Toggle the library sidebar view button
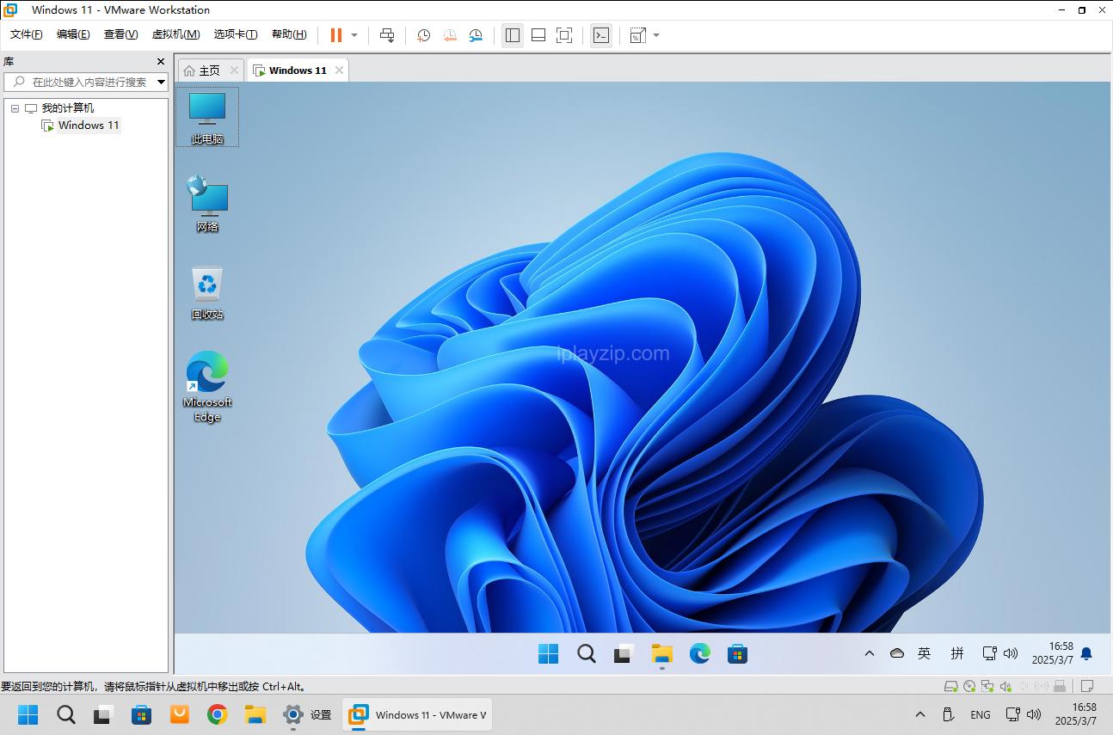The width and height of the screenshot is (1113, 735). click(513, 35)
